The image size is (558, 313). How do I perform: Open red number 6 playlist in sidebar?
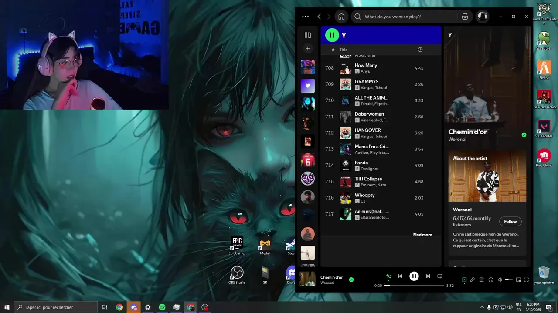point(308,160)
